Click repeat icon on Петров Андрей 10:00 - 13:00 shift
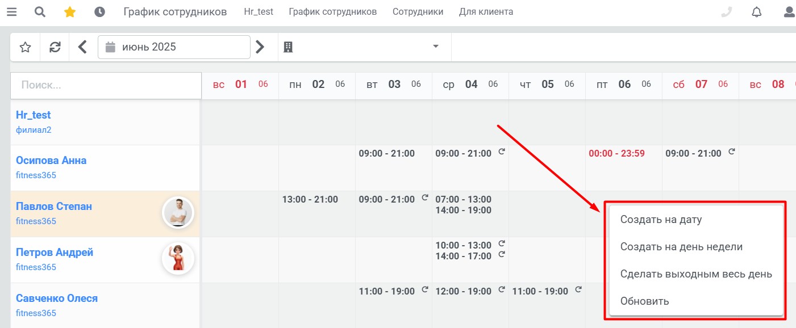Screen dimensions: 796x328 click(502, 244)
